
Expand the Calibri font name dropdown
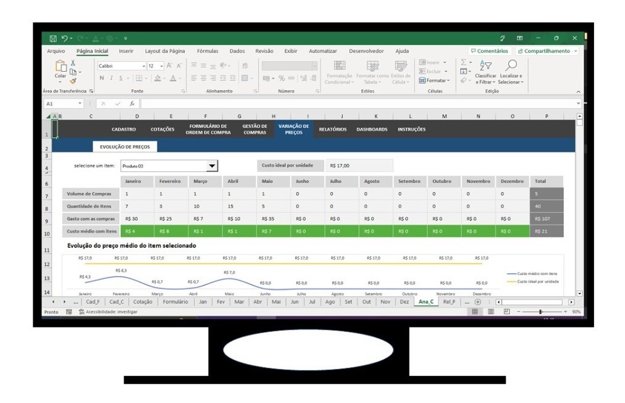(x=143, y=66)
